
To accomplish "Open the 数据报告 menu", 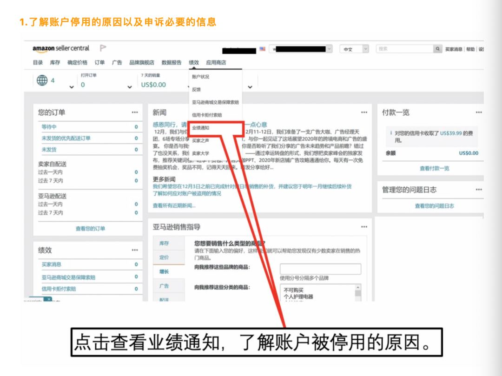I will 171,62.
